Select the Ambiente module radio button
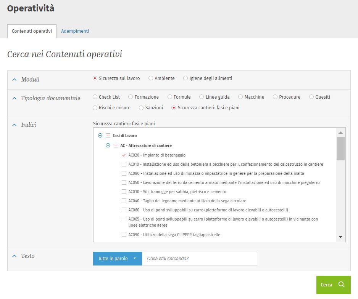This screenshot has height=299, width=358. pos(151,78)
